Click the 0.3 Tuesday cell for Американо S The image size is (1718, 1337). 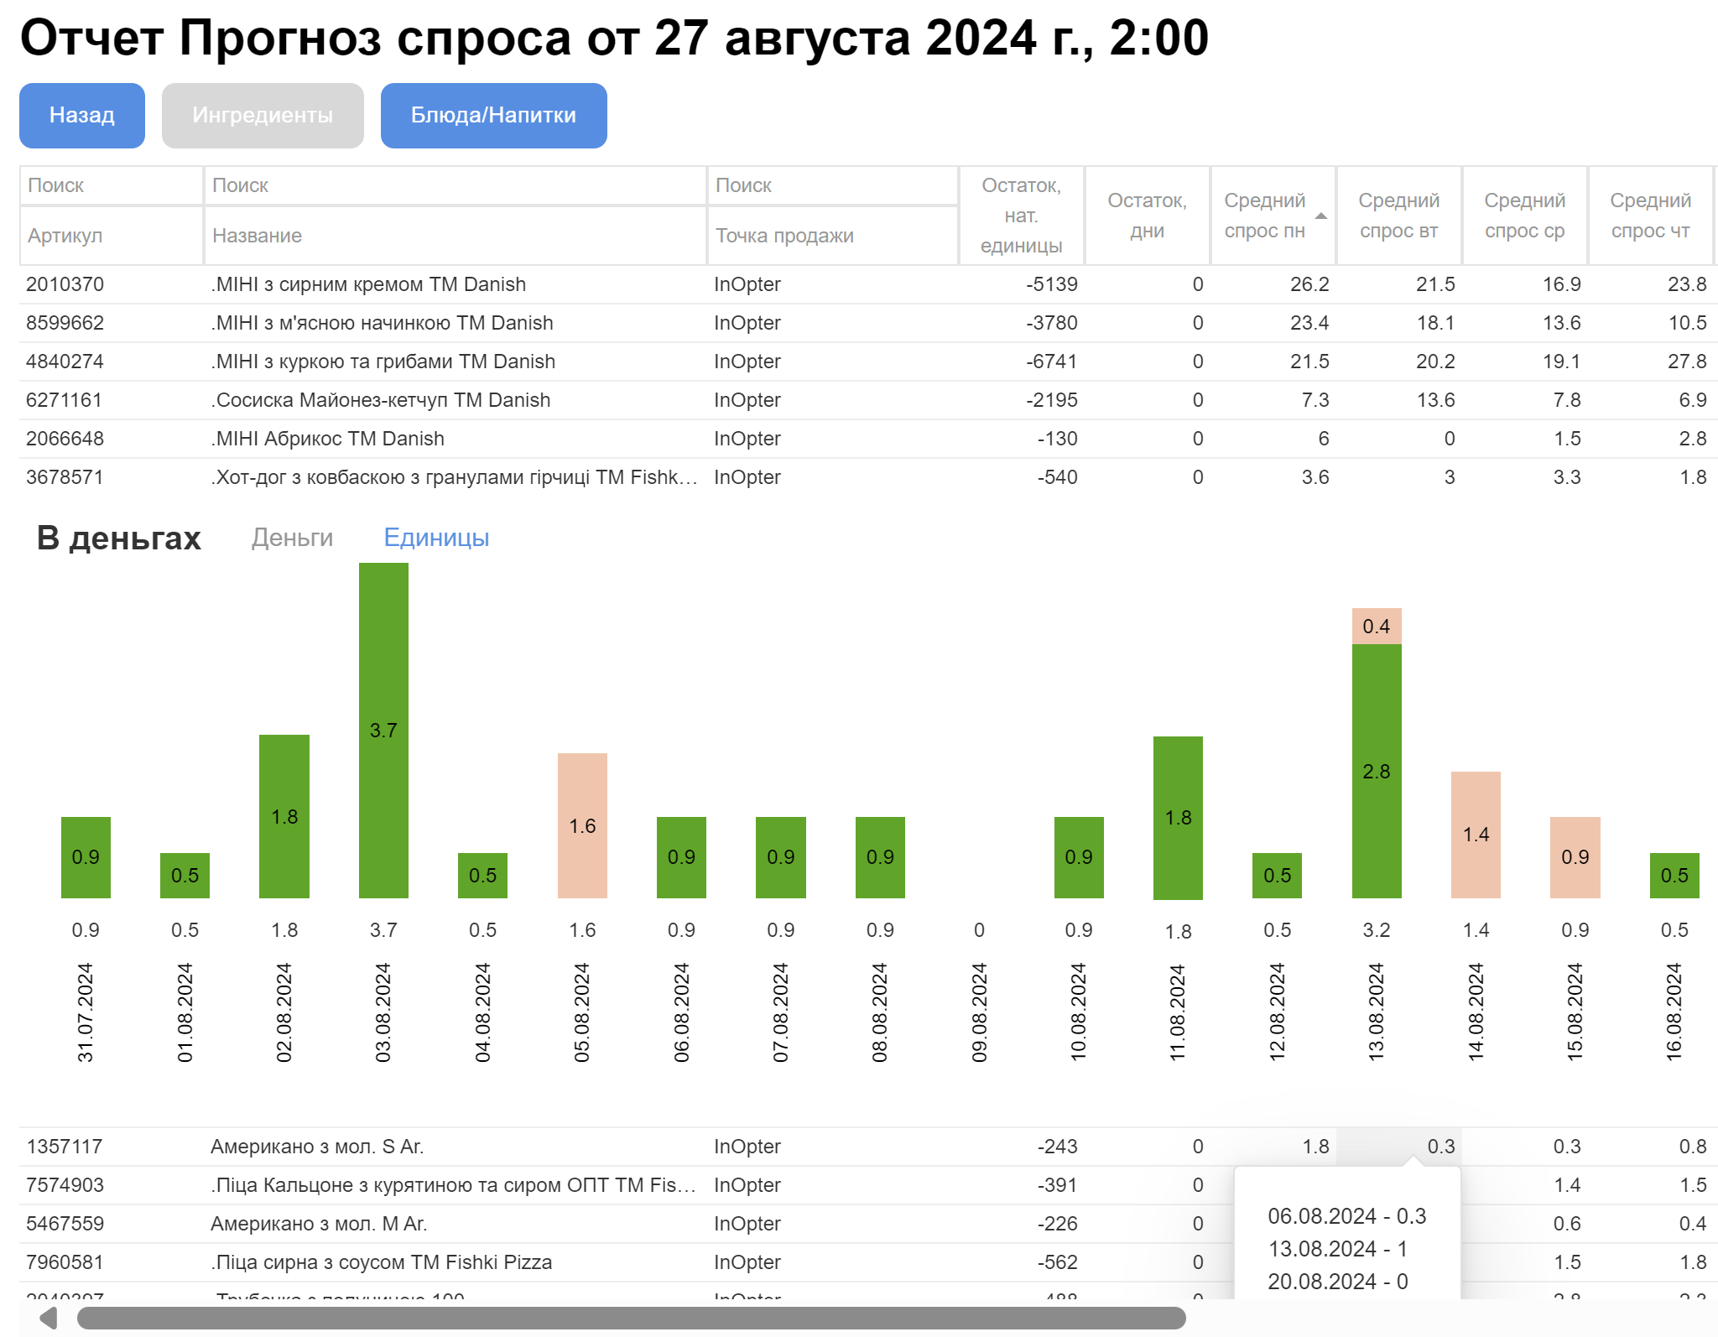[x=1399, y=1147]
